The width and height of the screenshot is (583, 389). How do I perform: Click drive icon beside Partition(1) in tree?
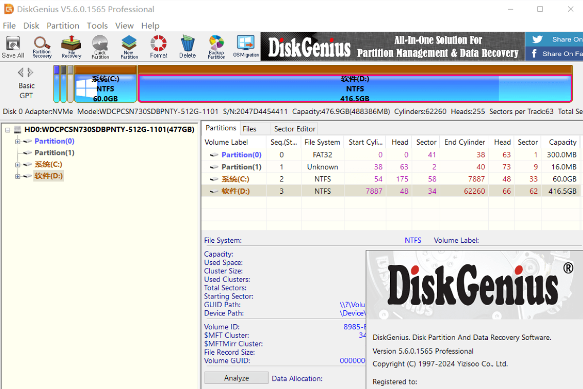(x=27, y=153)
